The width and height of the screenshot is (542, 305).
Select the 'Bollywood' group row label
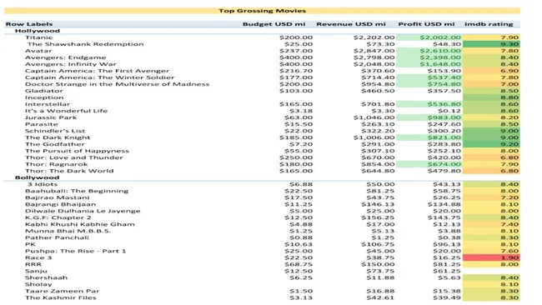(37, 177)
